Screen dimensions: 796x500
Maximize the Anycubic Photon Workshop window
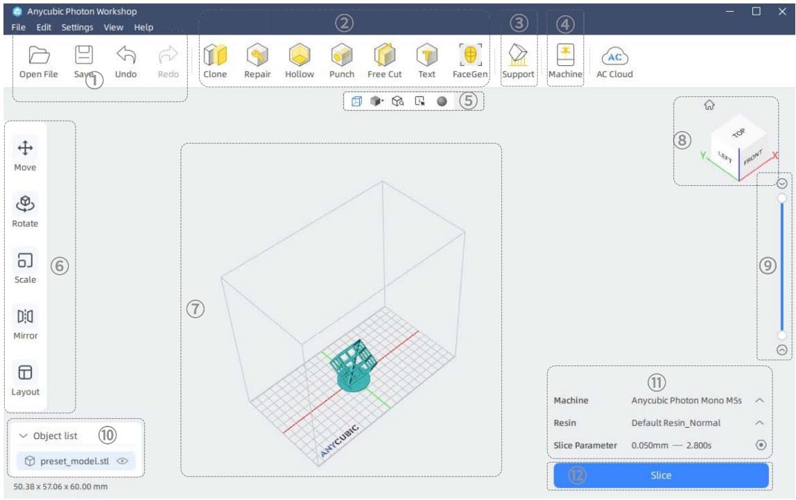click(x=756, y=11)
